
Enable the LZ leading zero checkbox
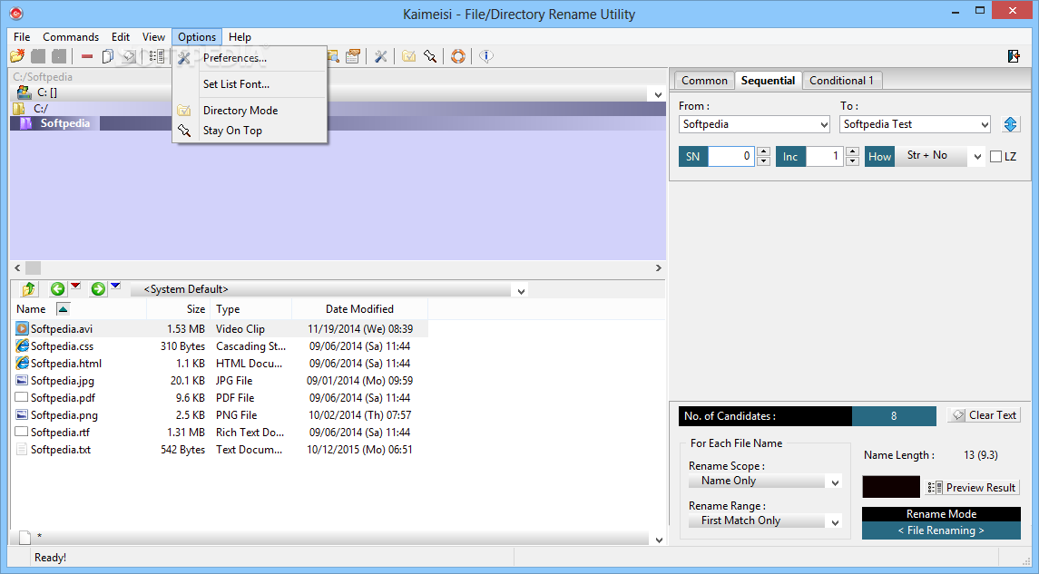pyautogui.click(x=995, y=157)
